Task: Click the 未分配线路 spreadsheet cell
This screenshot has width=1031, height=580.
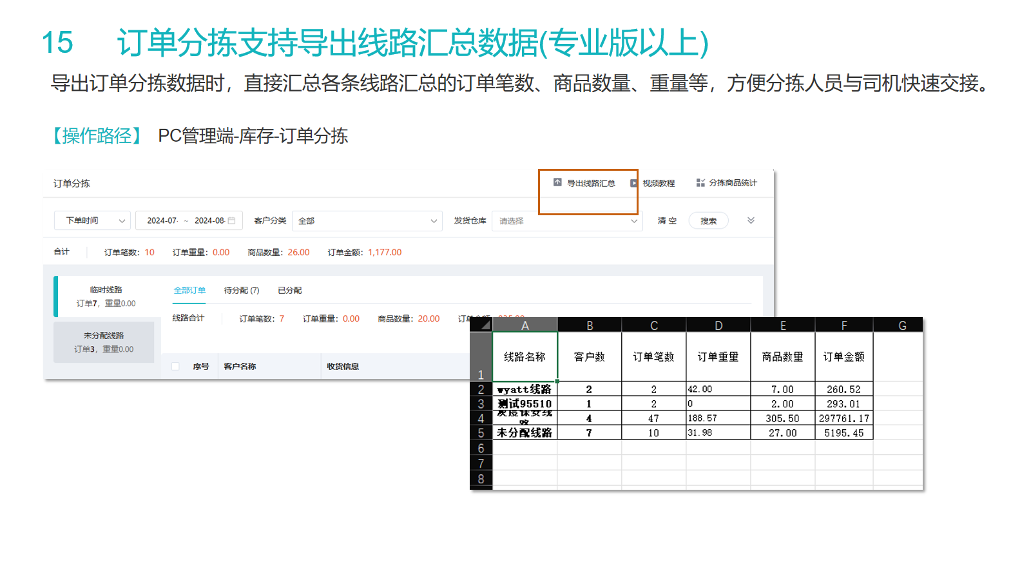Action: (525, 433)
